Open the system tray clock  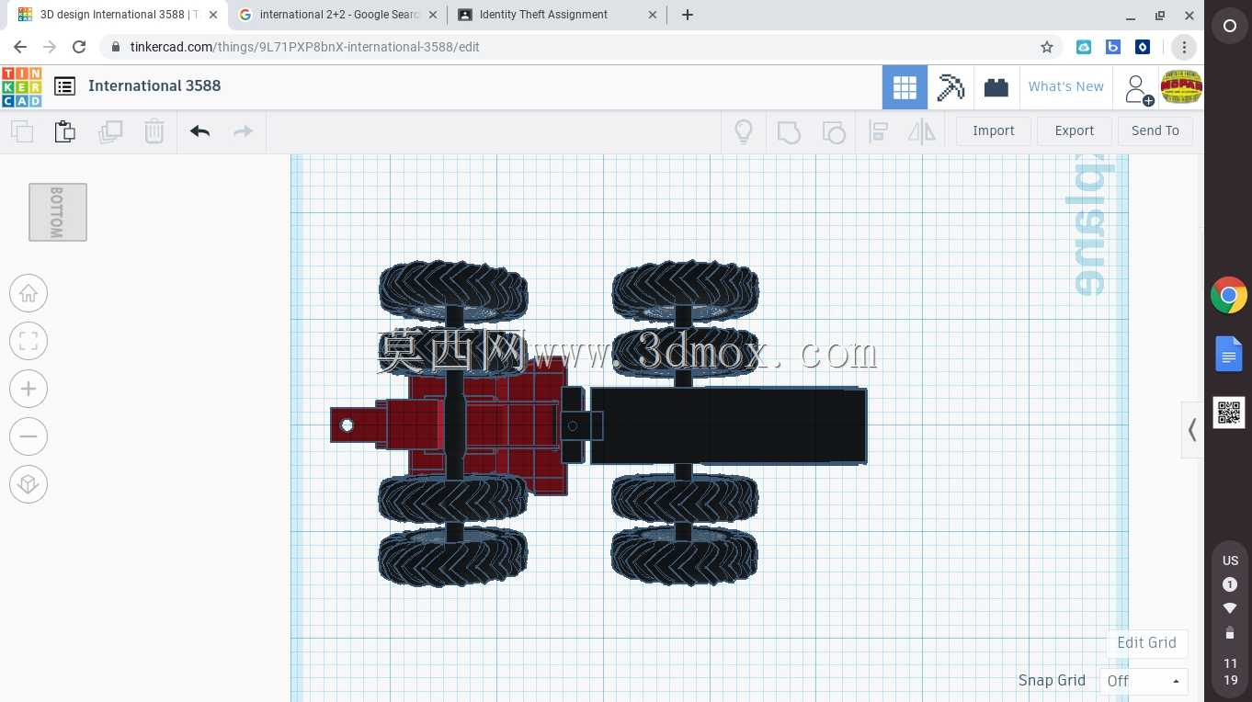pos(1230,672)
